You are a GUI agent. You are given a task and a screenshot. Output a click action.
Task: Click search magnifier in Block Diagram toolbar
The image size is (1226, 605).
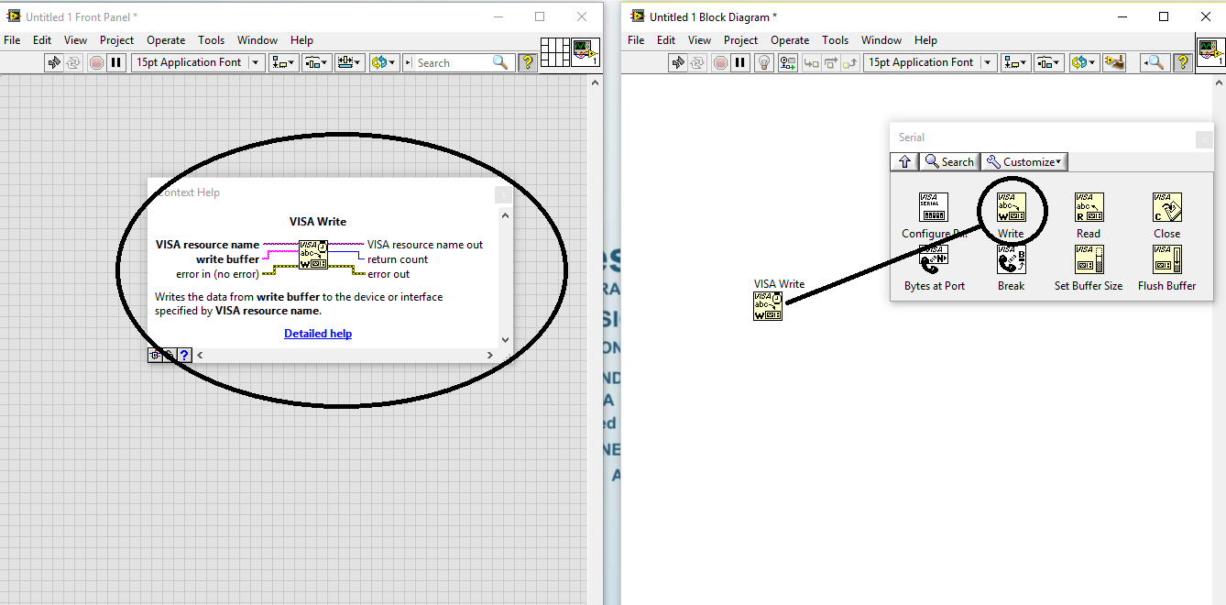(x=1155, y=62)
